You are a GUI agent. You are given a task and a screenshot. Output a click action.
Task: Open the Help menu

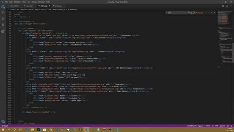coord(48,2)
